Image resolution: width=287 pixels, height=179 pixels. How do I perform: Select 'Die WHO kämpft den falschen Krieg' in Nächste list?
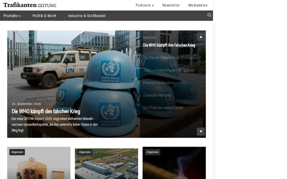point(169,45)
